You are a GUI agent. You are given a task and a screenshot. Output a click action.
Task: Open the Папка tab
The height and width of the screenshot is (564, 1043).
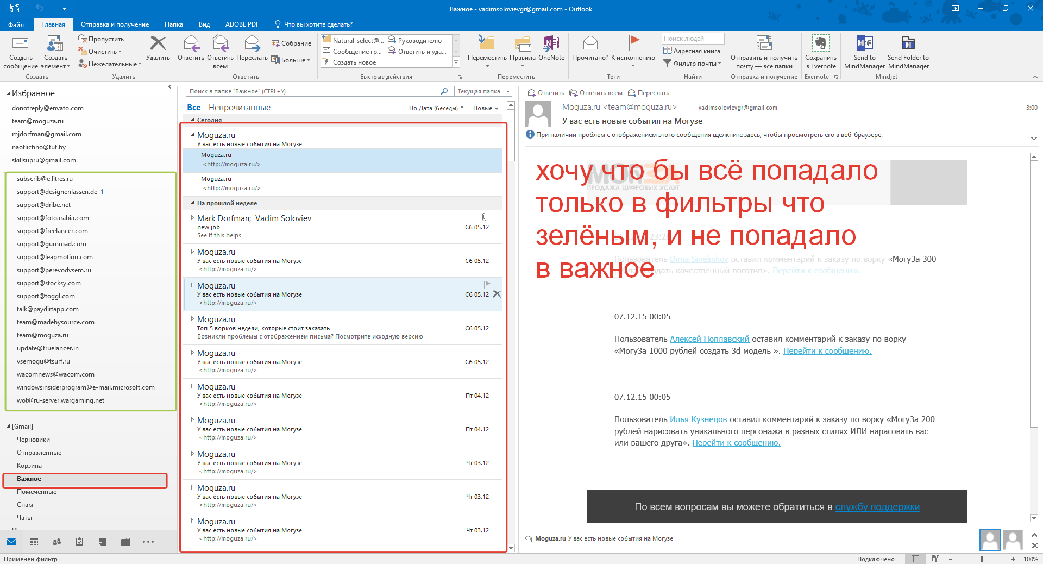click(x=174, y=24)
